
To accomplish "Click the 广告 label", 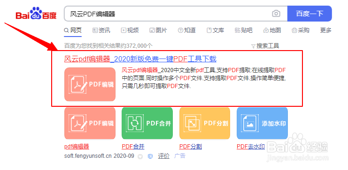I will pyautogui.click(x=180, y=156).
